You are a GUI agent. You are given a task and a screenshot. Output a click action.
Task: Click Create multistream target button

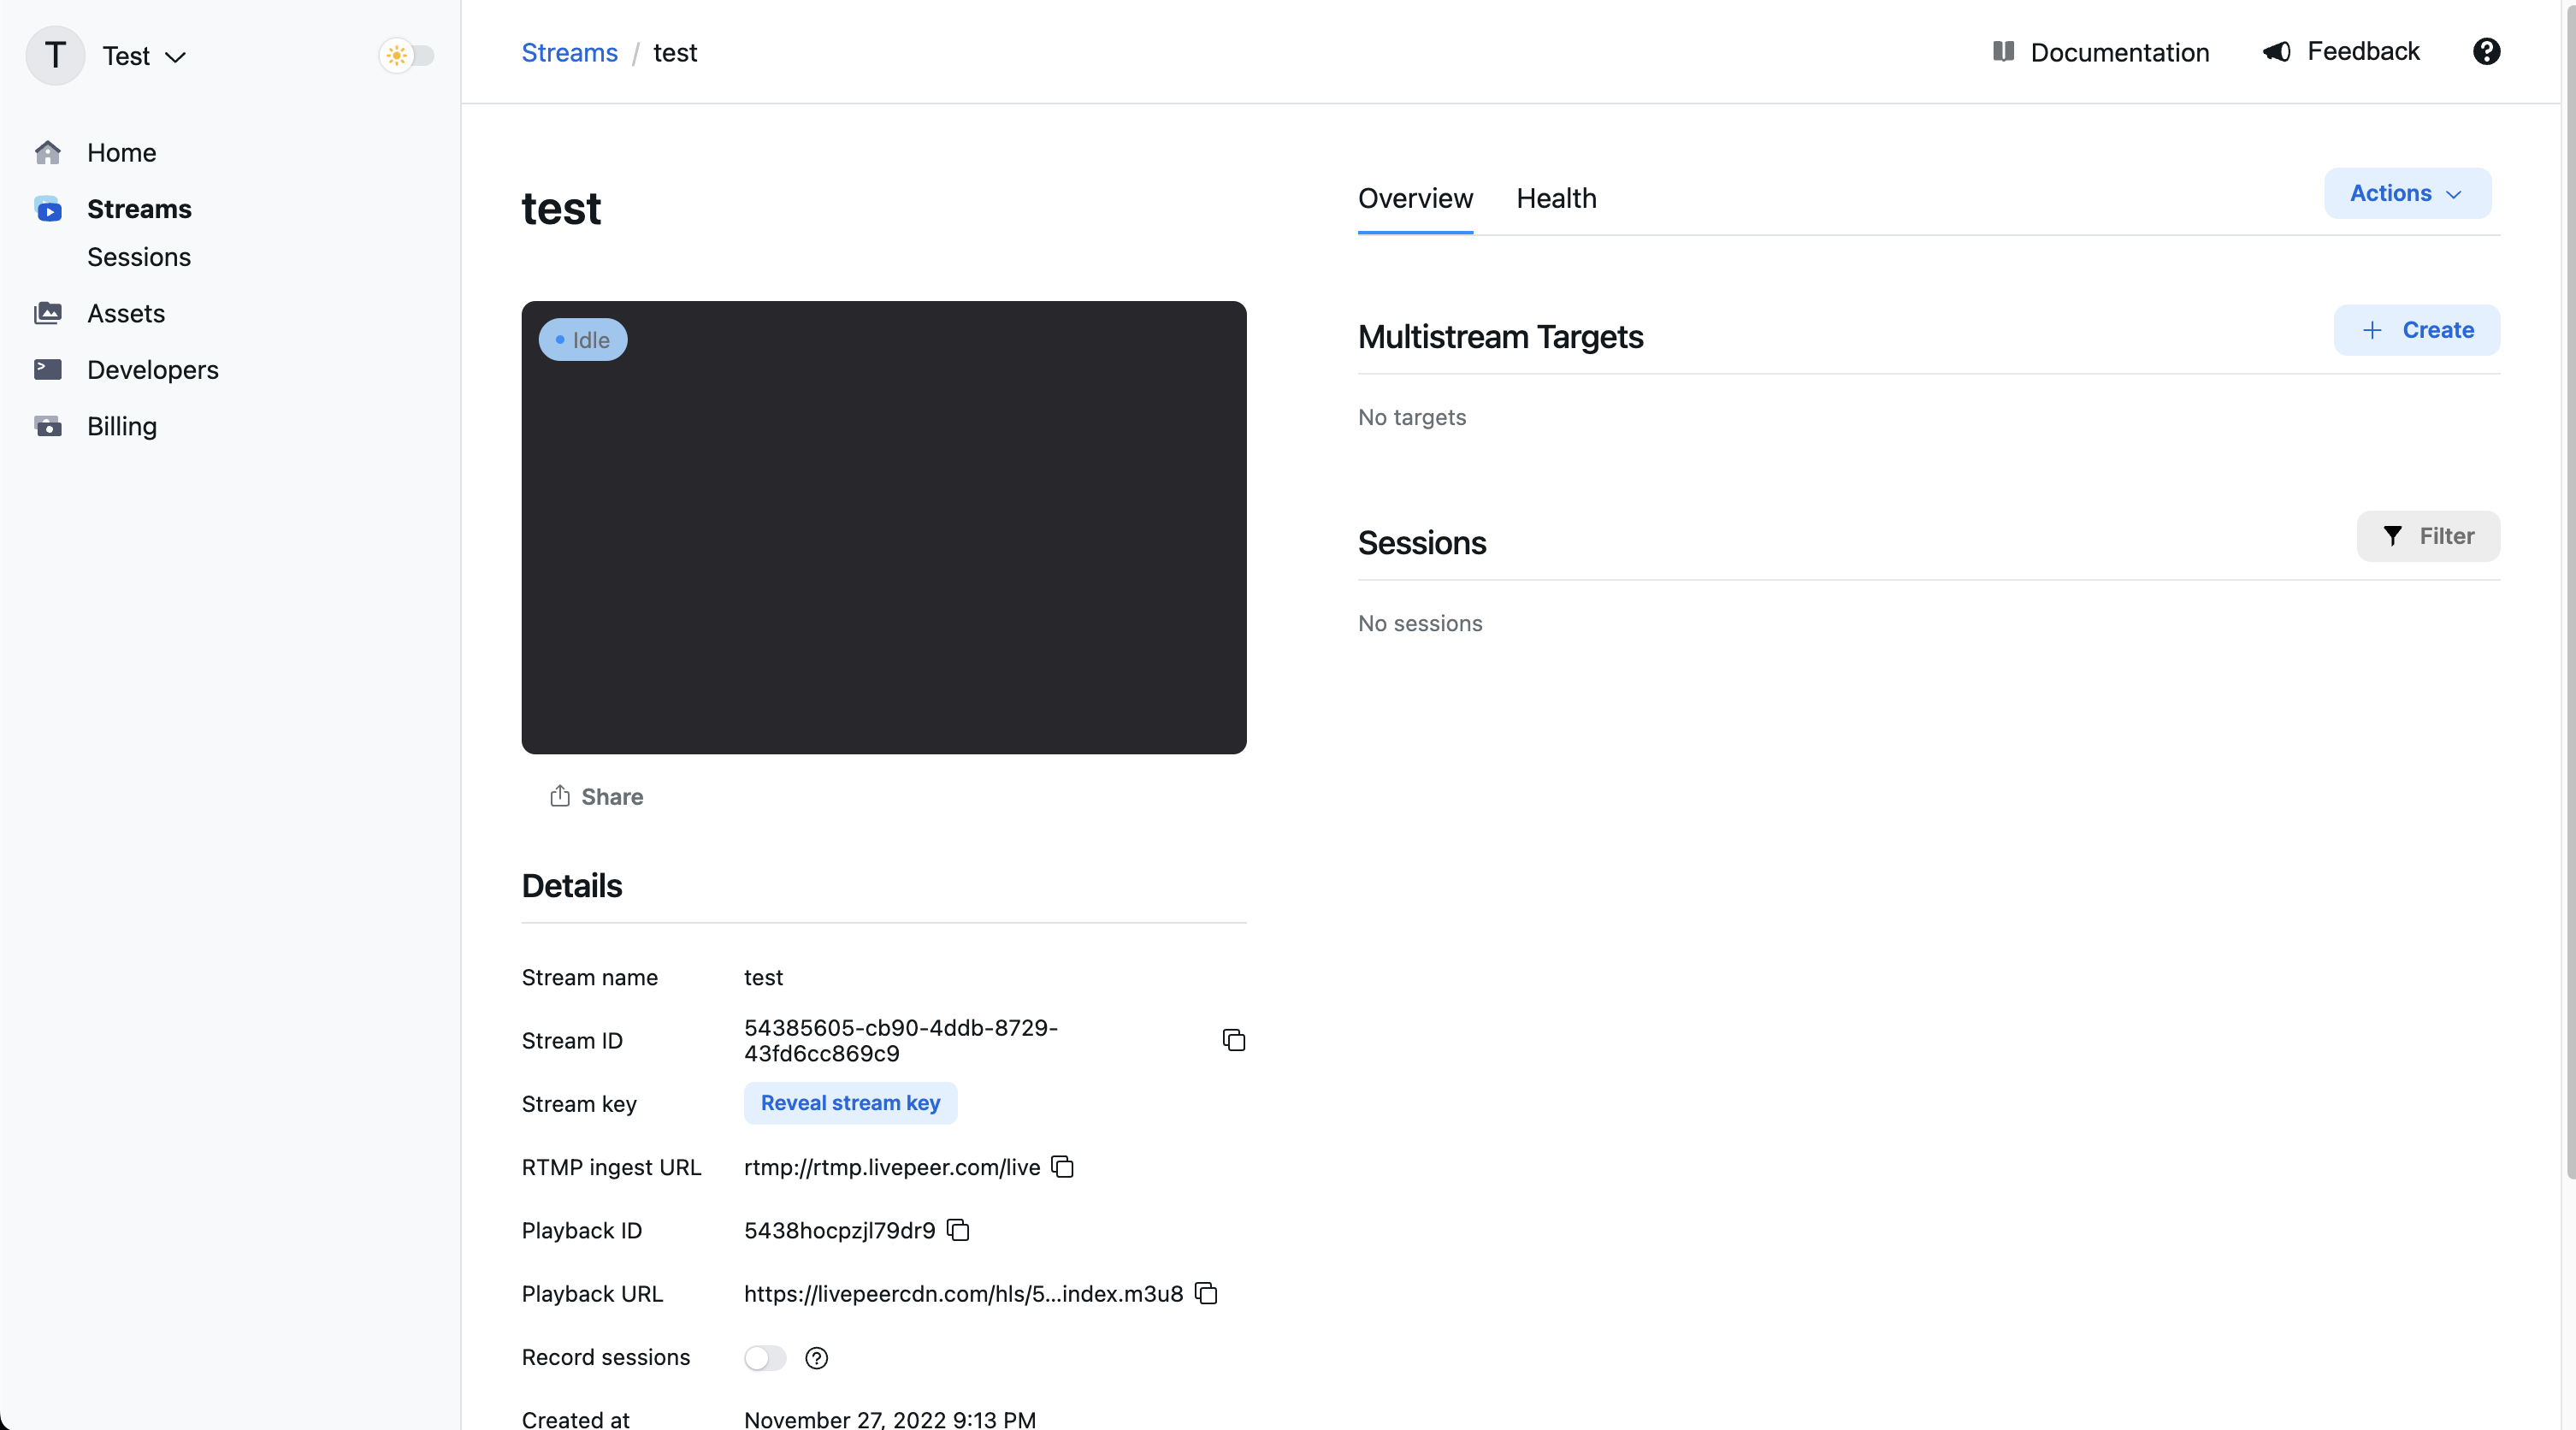coord(2417,330)
